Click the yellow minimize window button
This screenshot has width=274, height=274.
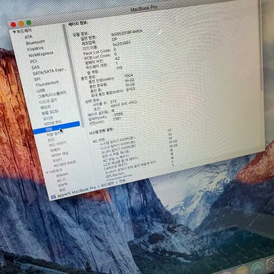[x=21, y=23]
